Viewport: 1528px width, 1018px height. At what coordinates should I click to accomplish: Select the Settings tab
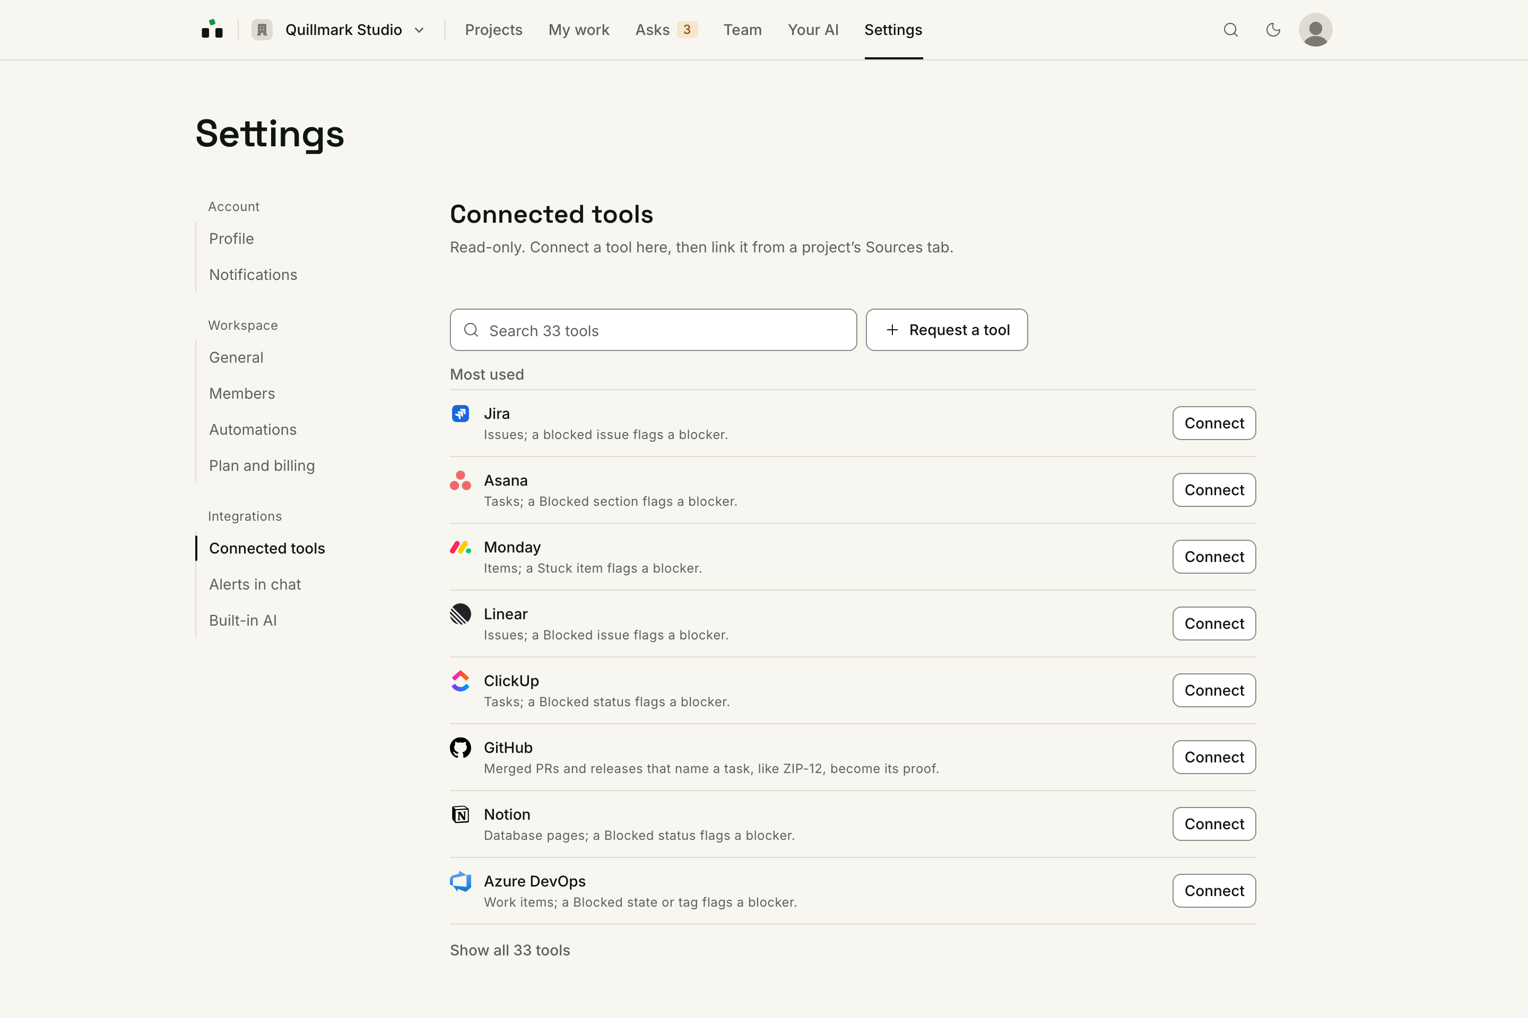(x=893, y=30)
